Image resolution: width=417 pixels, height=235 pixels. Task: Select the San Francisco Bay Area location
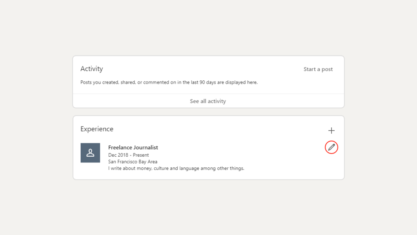click(x=133, y=162)
